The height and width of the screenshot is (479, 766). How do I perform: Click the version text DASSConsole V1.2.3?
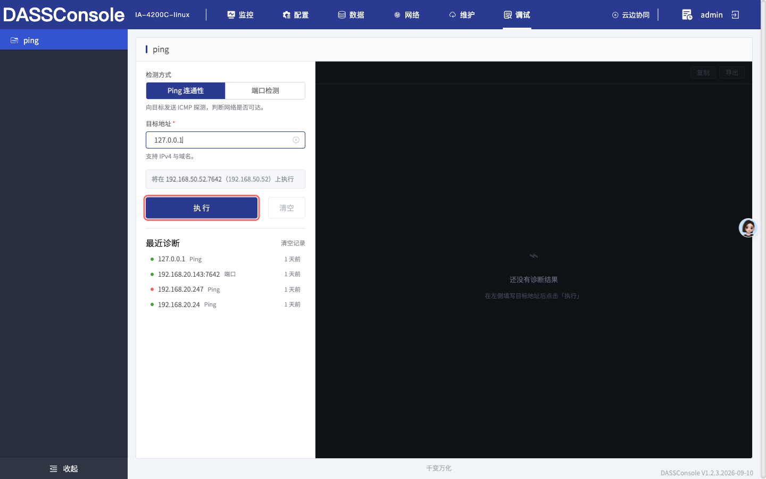pyautogui.click(x=707, y=473)
